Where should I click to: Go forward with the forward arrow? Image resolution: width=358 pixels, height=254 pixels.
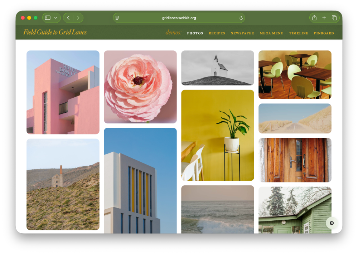78,18
